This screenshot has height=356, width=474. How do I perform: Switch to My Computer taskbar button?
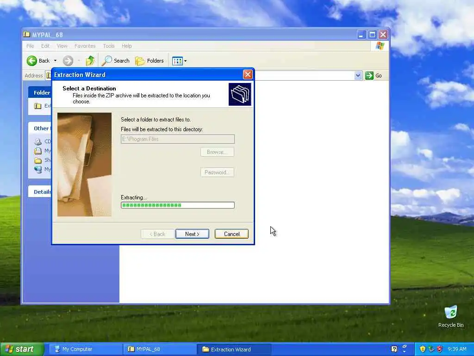click(x=85, y=350)
